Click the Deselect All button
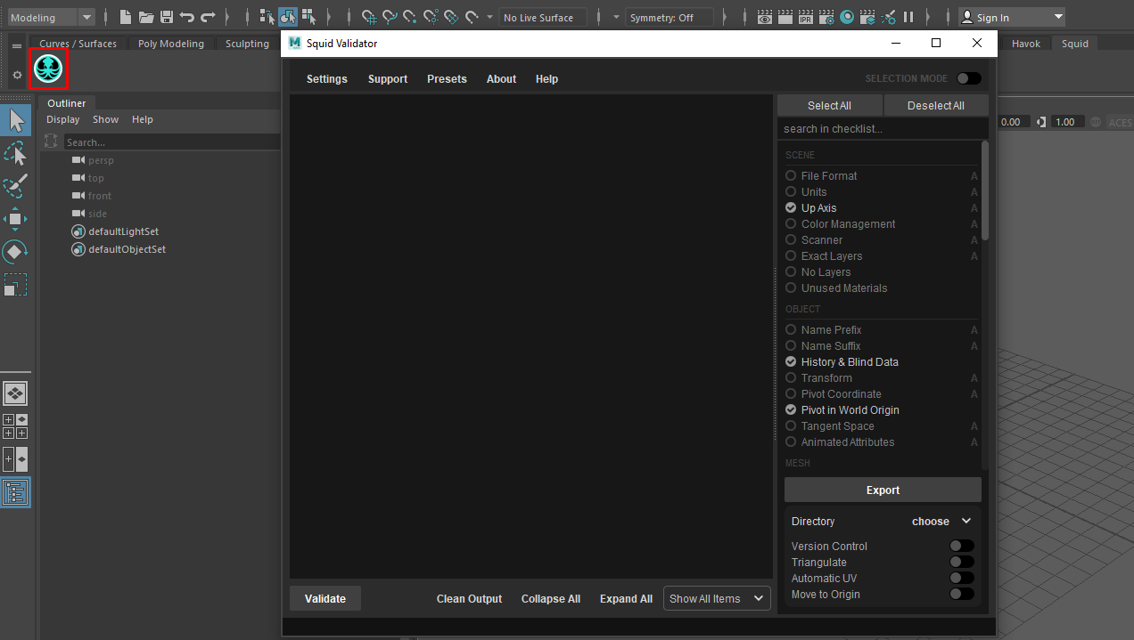Viewport: 1134px width, 640px height. (936, 105)
